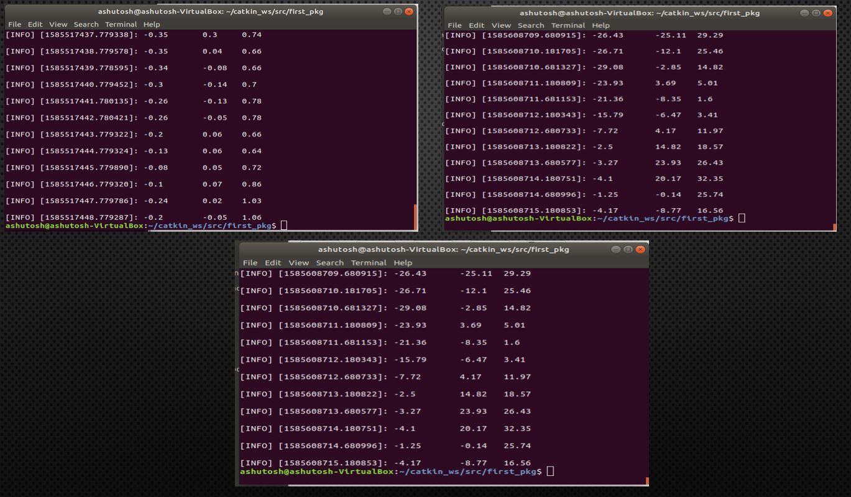Click value 1.03 in top-left terminal
This screenshot has width=851, height=497.
252,201
